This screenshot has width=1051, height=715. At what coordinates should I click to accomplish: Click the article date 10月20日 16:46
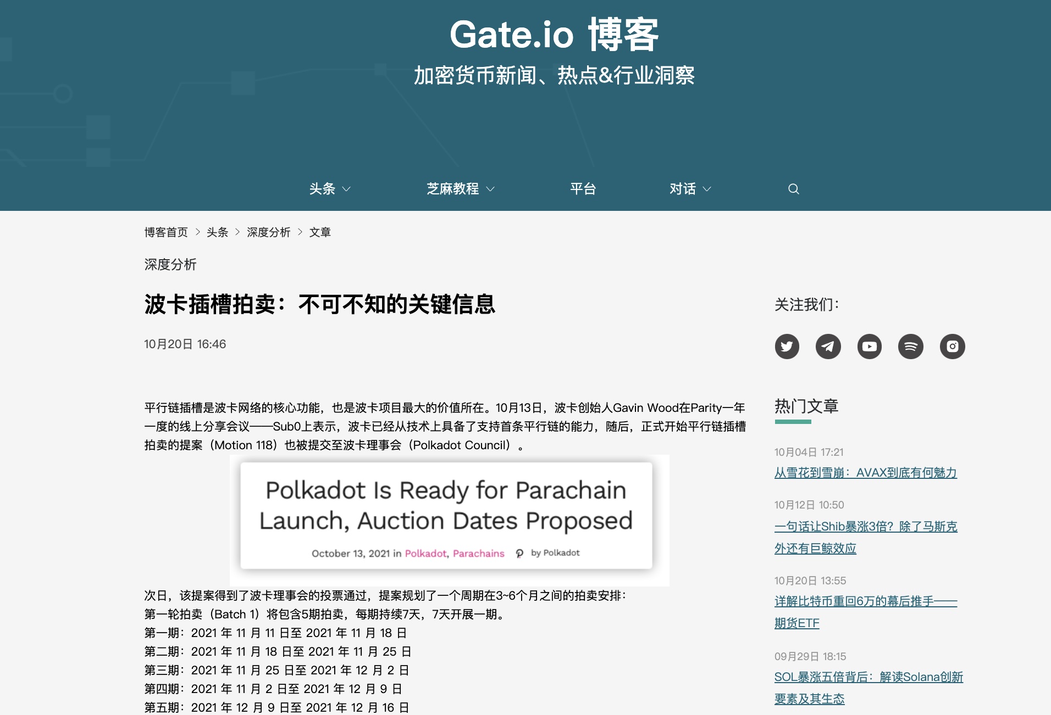185,344
